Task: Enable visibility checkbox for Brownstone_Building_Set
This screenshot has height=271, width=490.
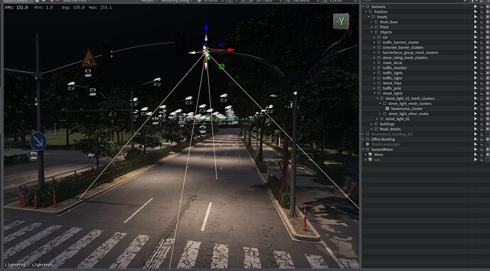Action: tap(488, 134)
